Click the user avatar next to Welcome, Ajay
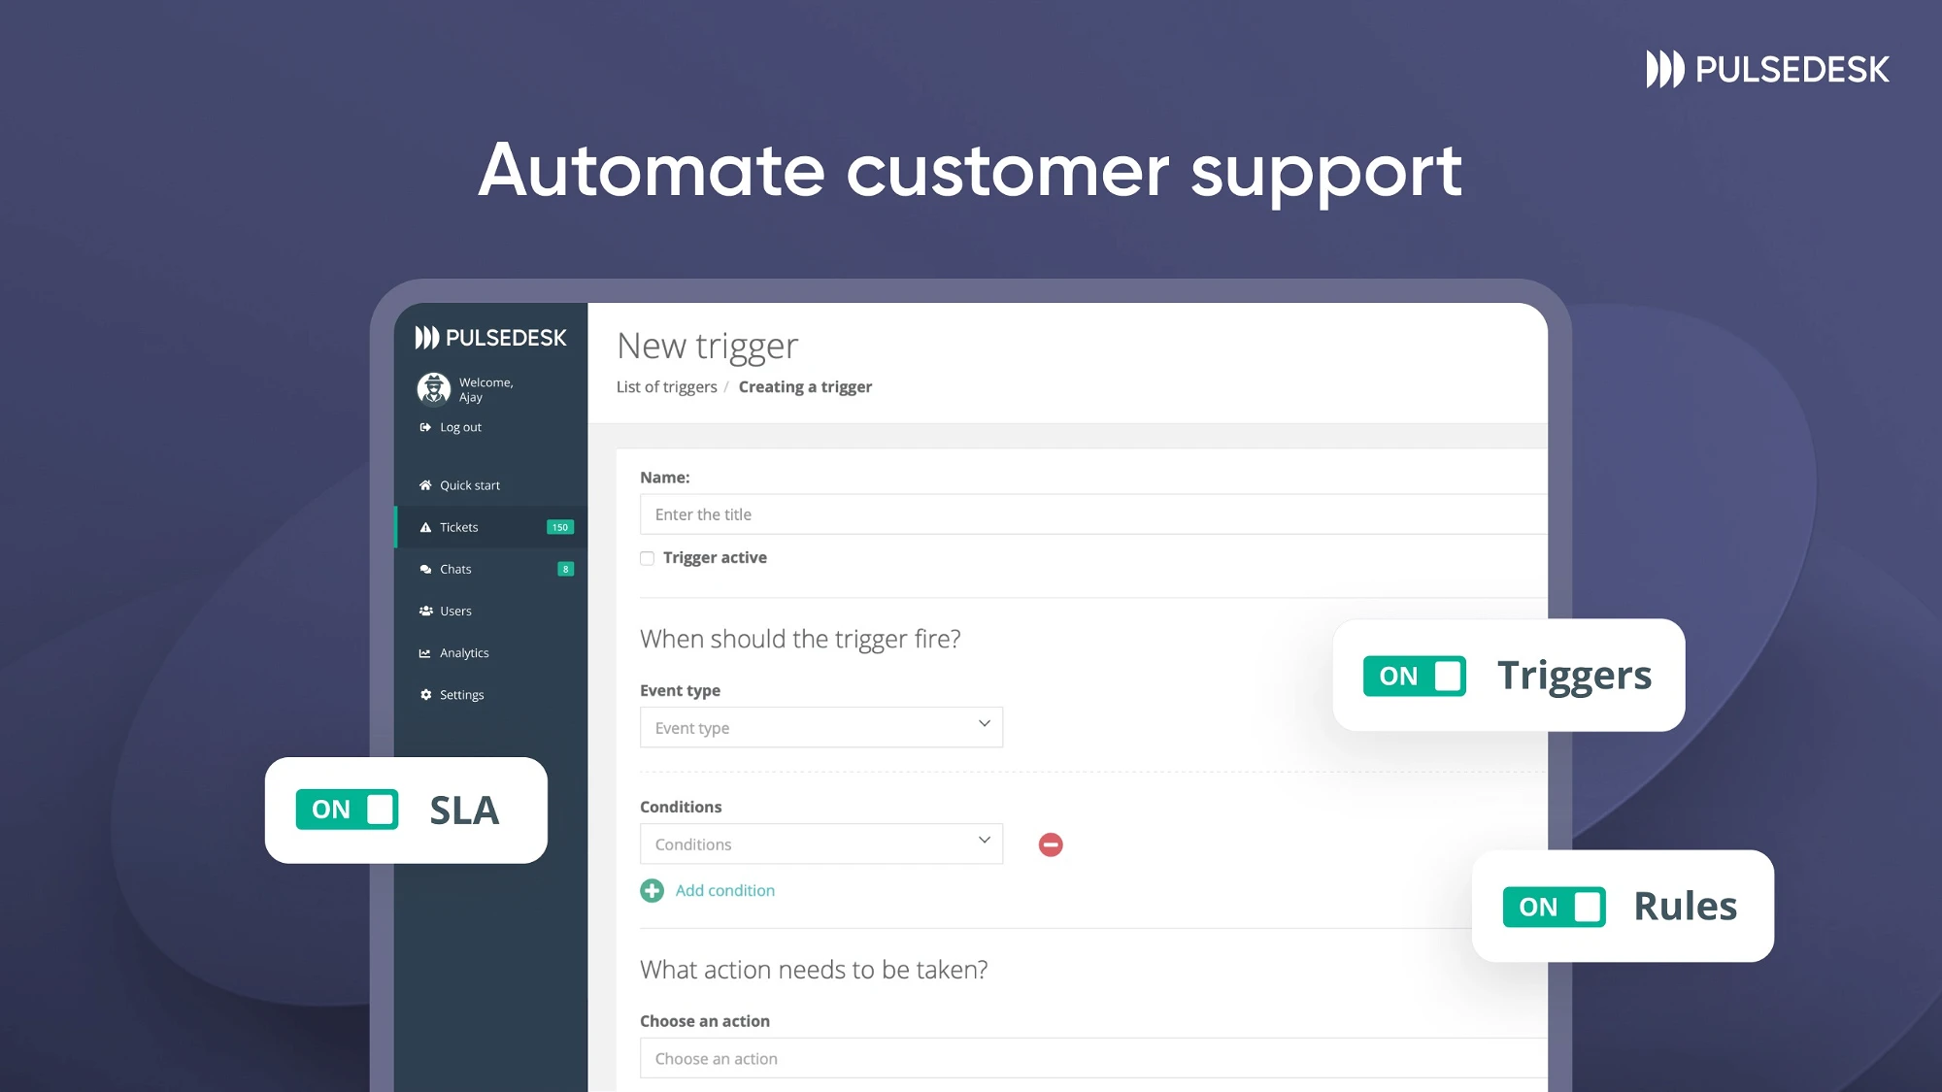Viewport: 1942px width, 1092px height. tap(434, 389)
